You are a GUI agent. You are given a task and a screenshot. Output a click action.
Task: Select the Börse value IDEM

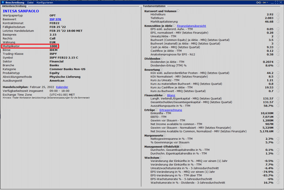(53, 50)
